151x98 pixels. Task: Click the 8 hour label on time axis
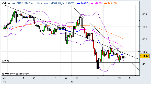coord(98,78)
